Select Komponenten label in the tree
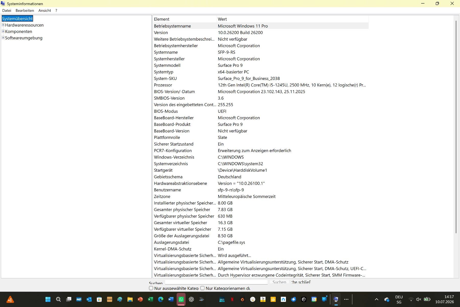The height and width of the screenshot is (307, 460). (x=19, y=31)
